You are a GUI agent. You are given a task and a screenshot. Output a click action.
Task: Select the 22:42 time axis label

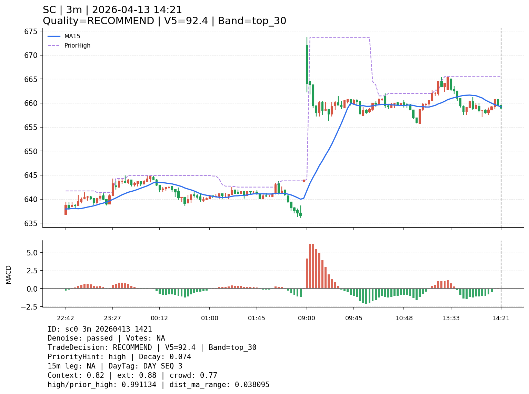click(66, 318)
